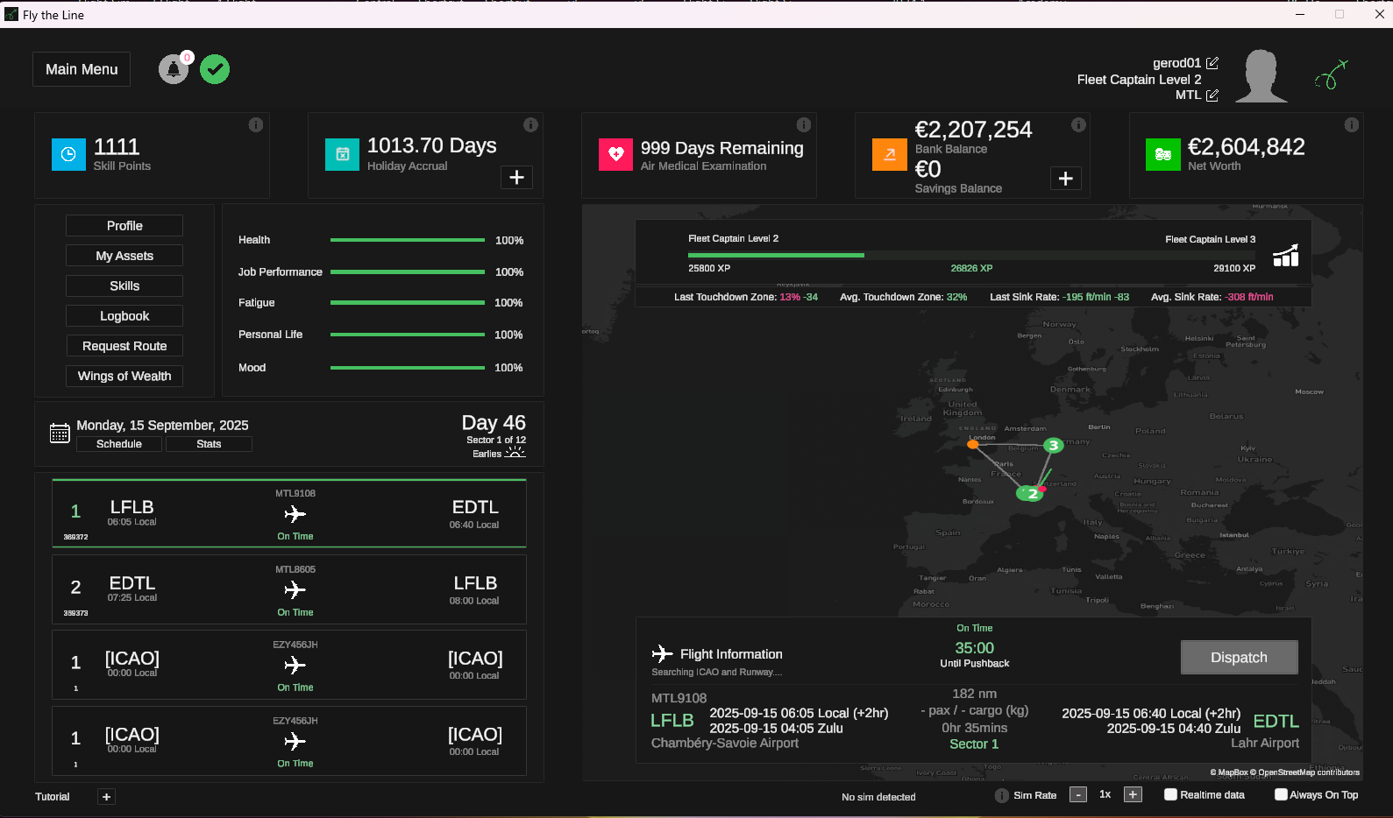Increase sim rate with plus stepper

1134,795
